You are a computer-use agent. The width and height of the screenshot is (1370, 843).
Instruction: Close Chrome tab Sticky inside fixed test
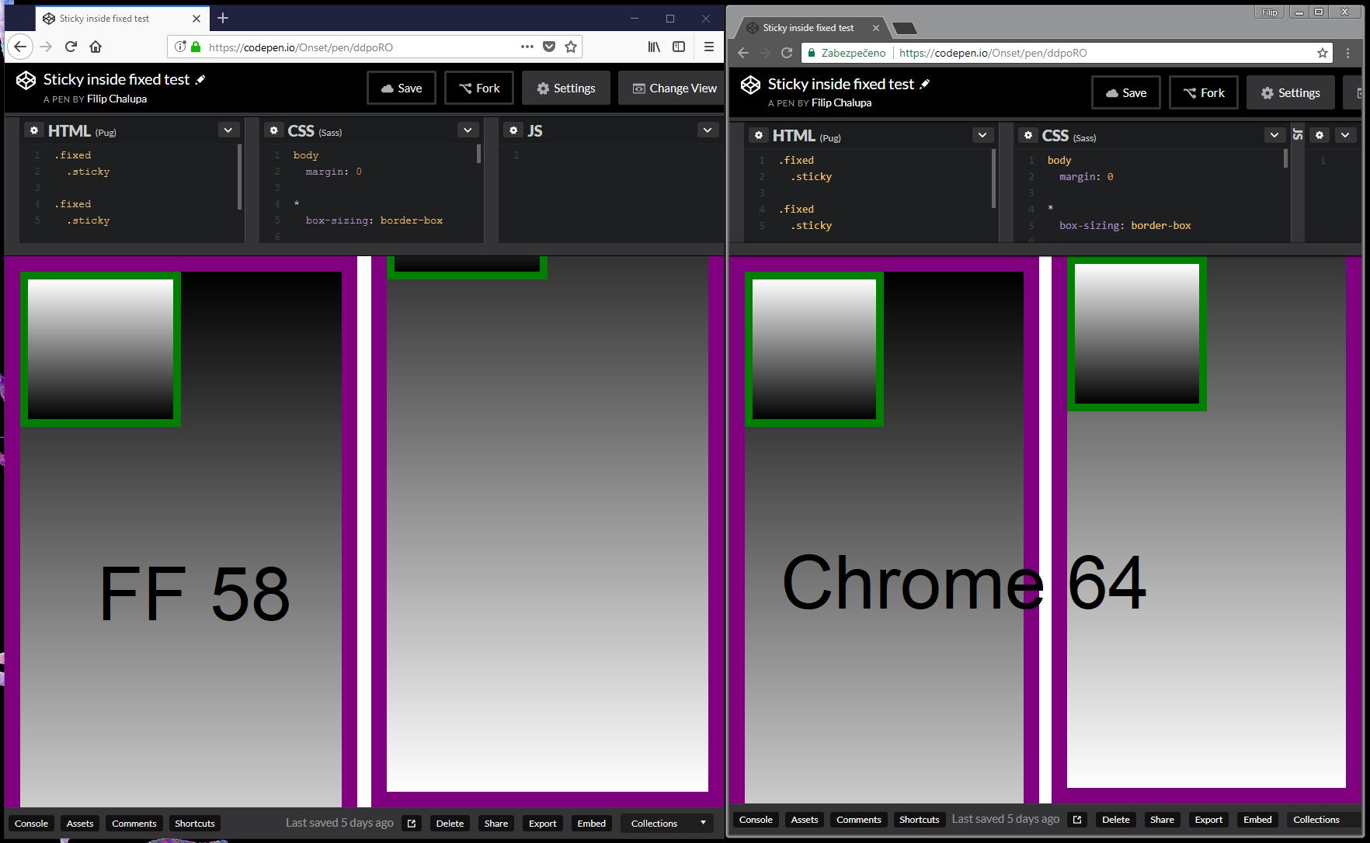click(x=876, y=28)
